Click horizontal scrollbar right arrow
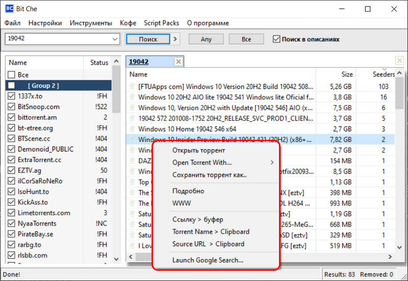The width and height of the screenshot is (408, 281). pos(390,257)
